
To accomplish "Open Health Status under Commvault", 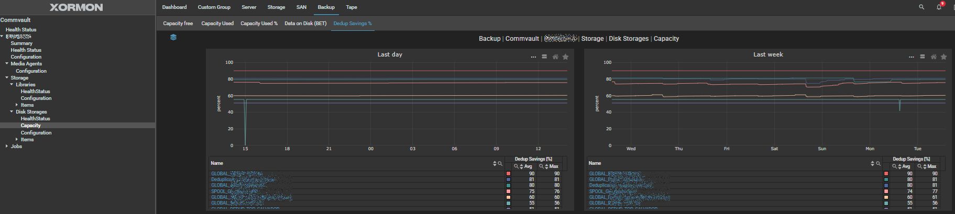I will coord(21,30).
